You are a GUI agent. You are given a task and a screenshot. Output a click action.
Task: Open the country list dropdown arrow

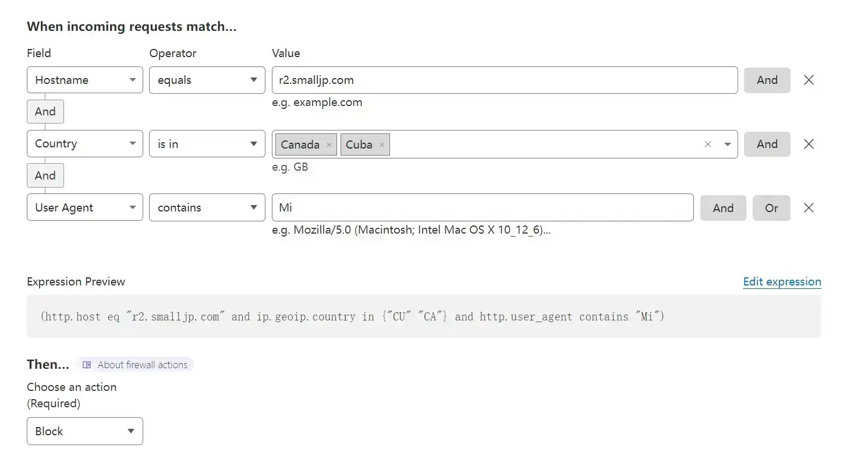[x=728, y=144]
